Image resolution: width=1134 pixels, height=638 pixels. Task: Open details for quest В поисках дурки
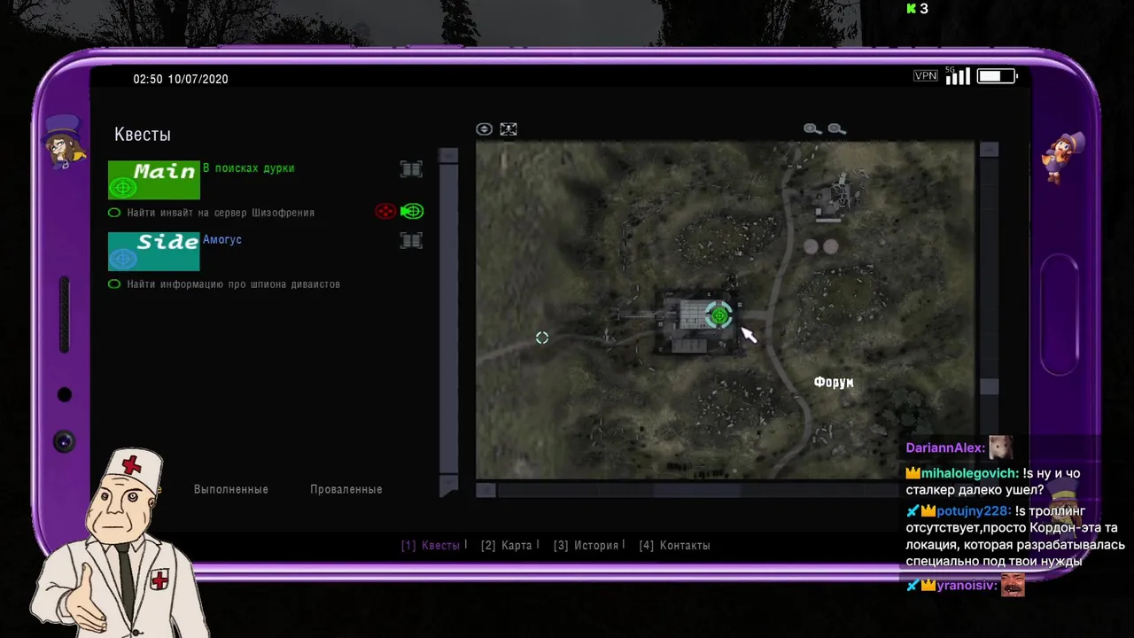[411, 169]
